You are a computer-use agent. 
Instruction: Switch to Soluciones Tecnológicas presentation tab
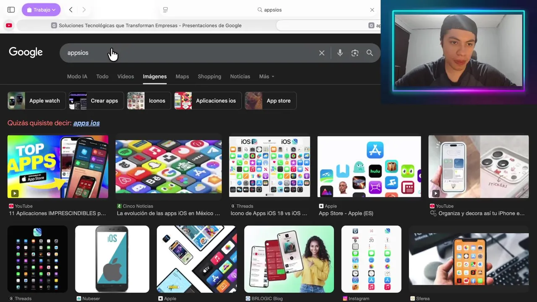click(146, 26)
